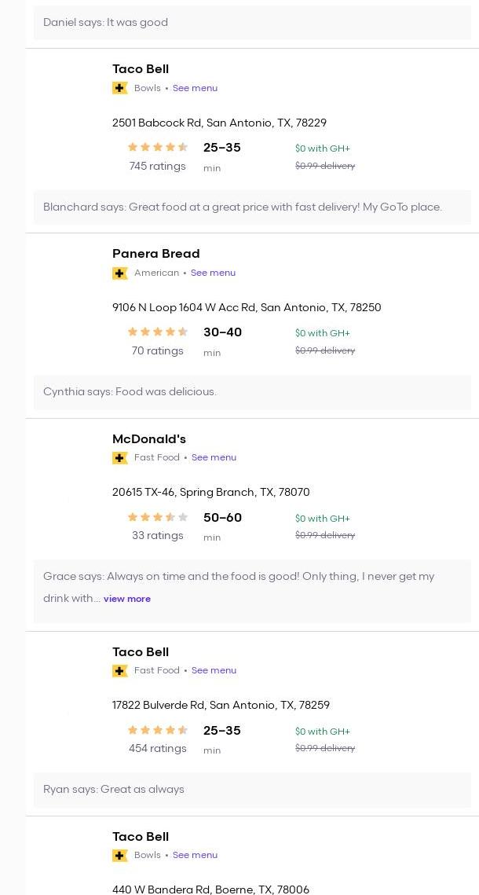The image size is (479, 895).
Task: Click Ryan's review saying Great as always
Action: tap(114, 789)
